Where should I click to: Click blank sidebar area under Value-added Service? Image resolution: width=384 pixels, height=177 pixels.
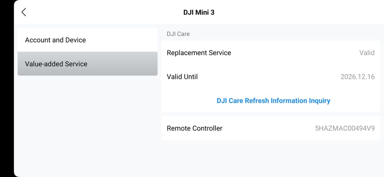click(88, 123)
